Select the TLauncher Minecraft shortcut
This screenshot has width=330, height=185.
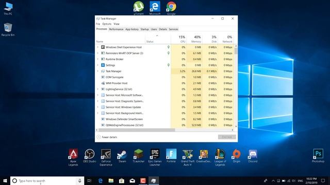(139, 156)
